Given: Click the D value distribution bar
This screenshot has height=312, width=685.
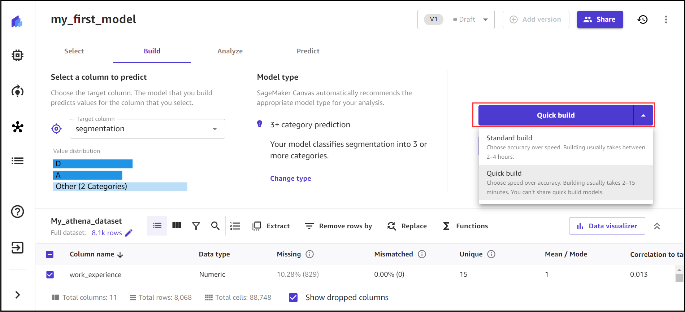Looking at the screenshot, I should pos(93,164).
